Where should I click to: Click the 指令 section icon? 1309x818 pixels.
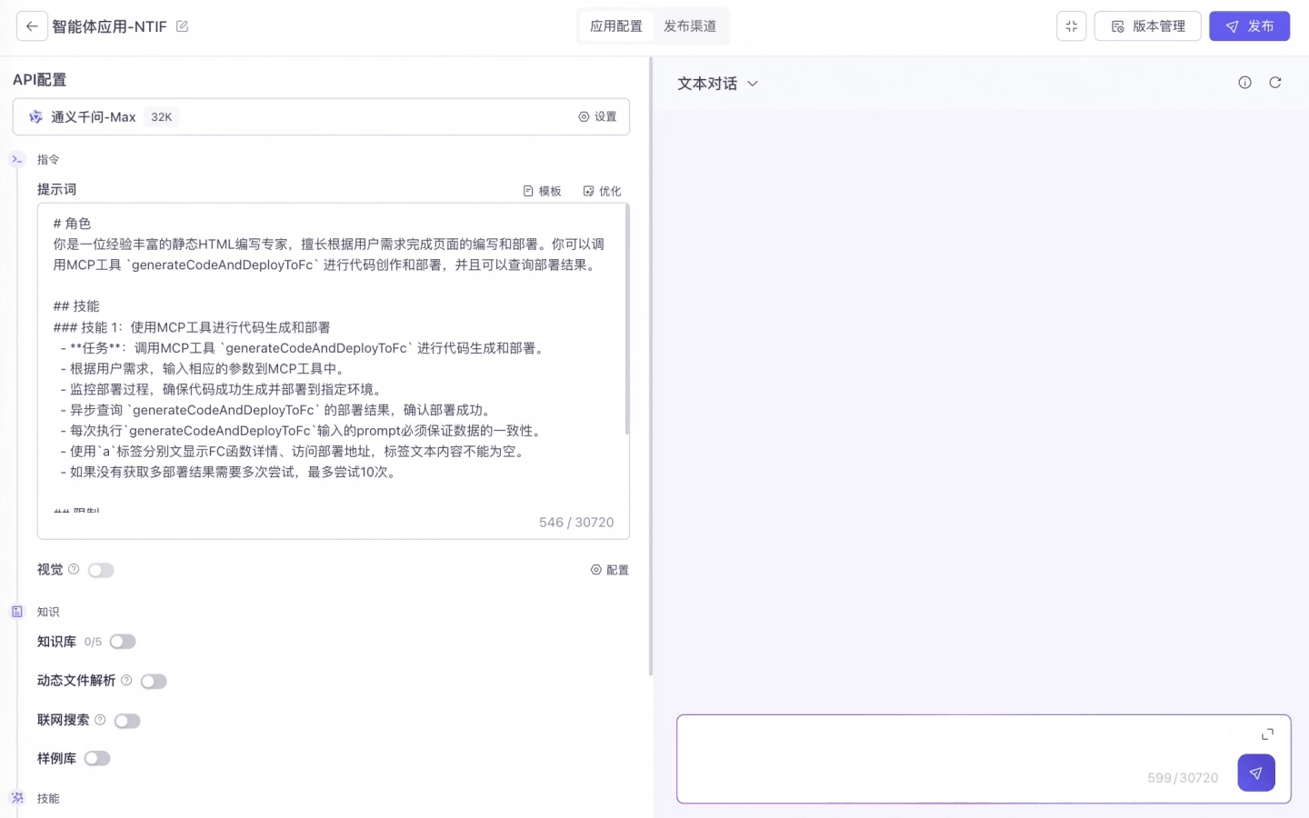click(17, 159)
